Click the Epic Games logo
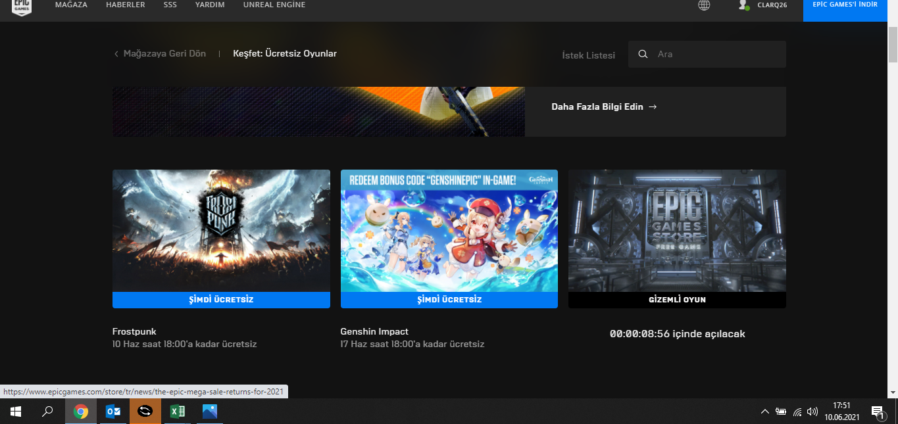The height and width of the screenshot is (424, 898). (x=22, y=7)
